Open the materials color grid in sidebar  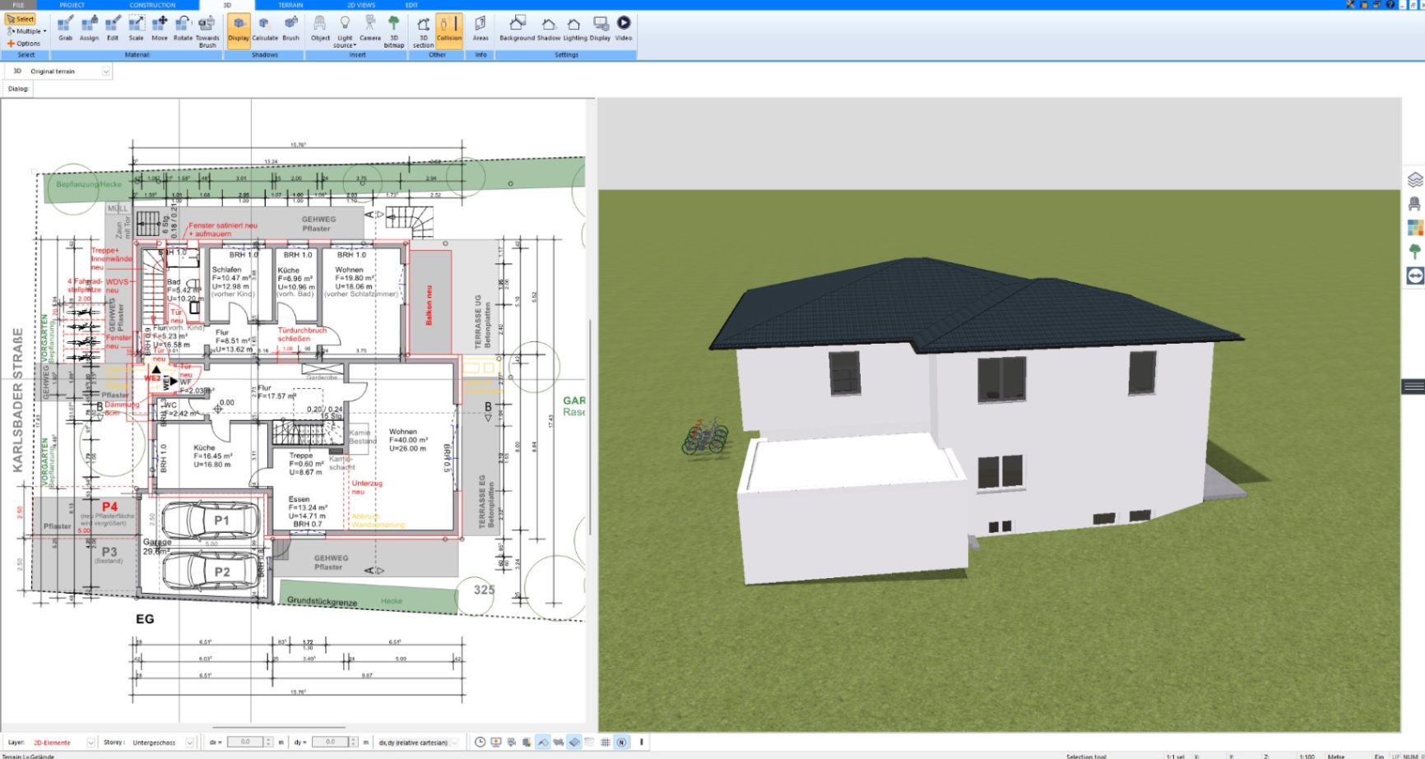[x=1415, y=227]
